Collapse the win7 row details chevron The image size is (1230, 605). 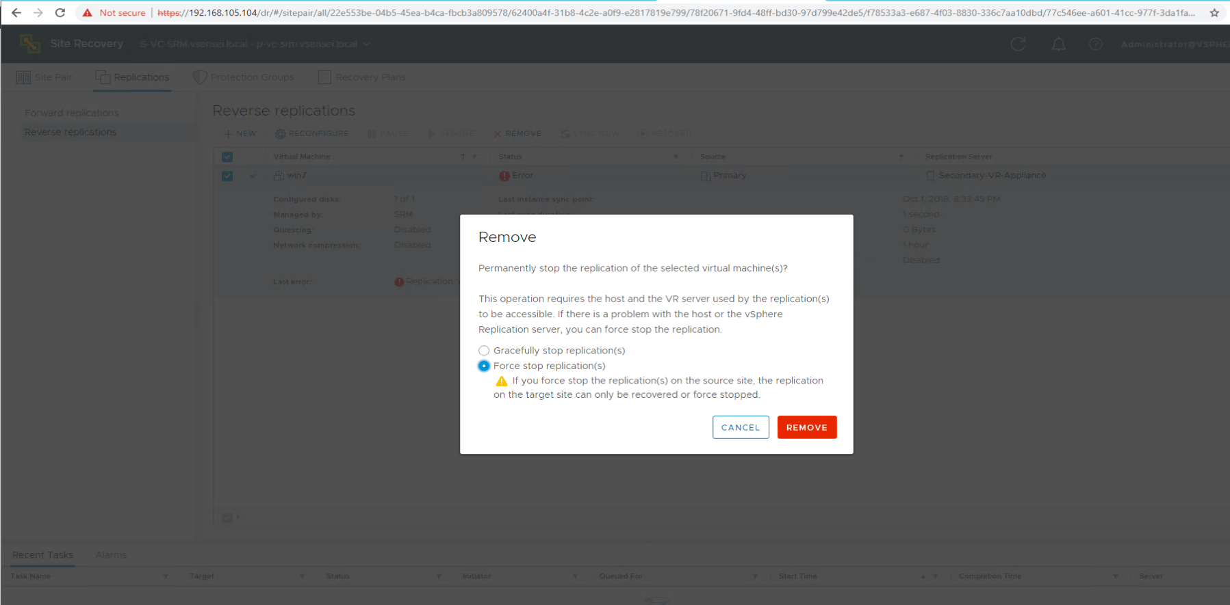click(x=253, y=176)
